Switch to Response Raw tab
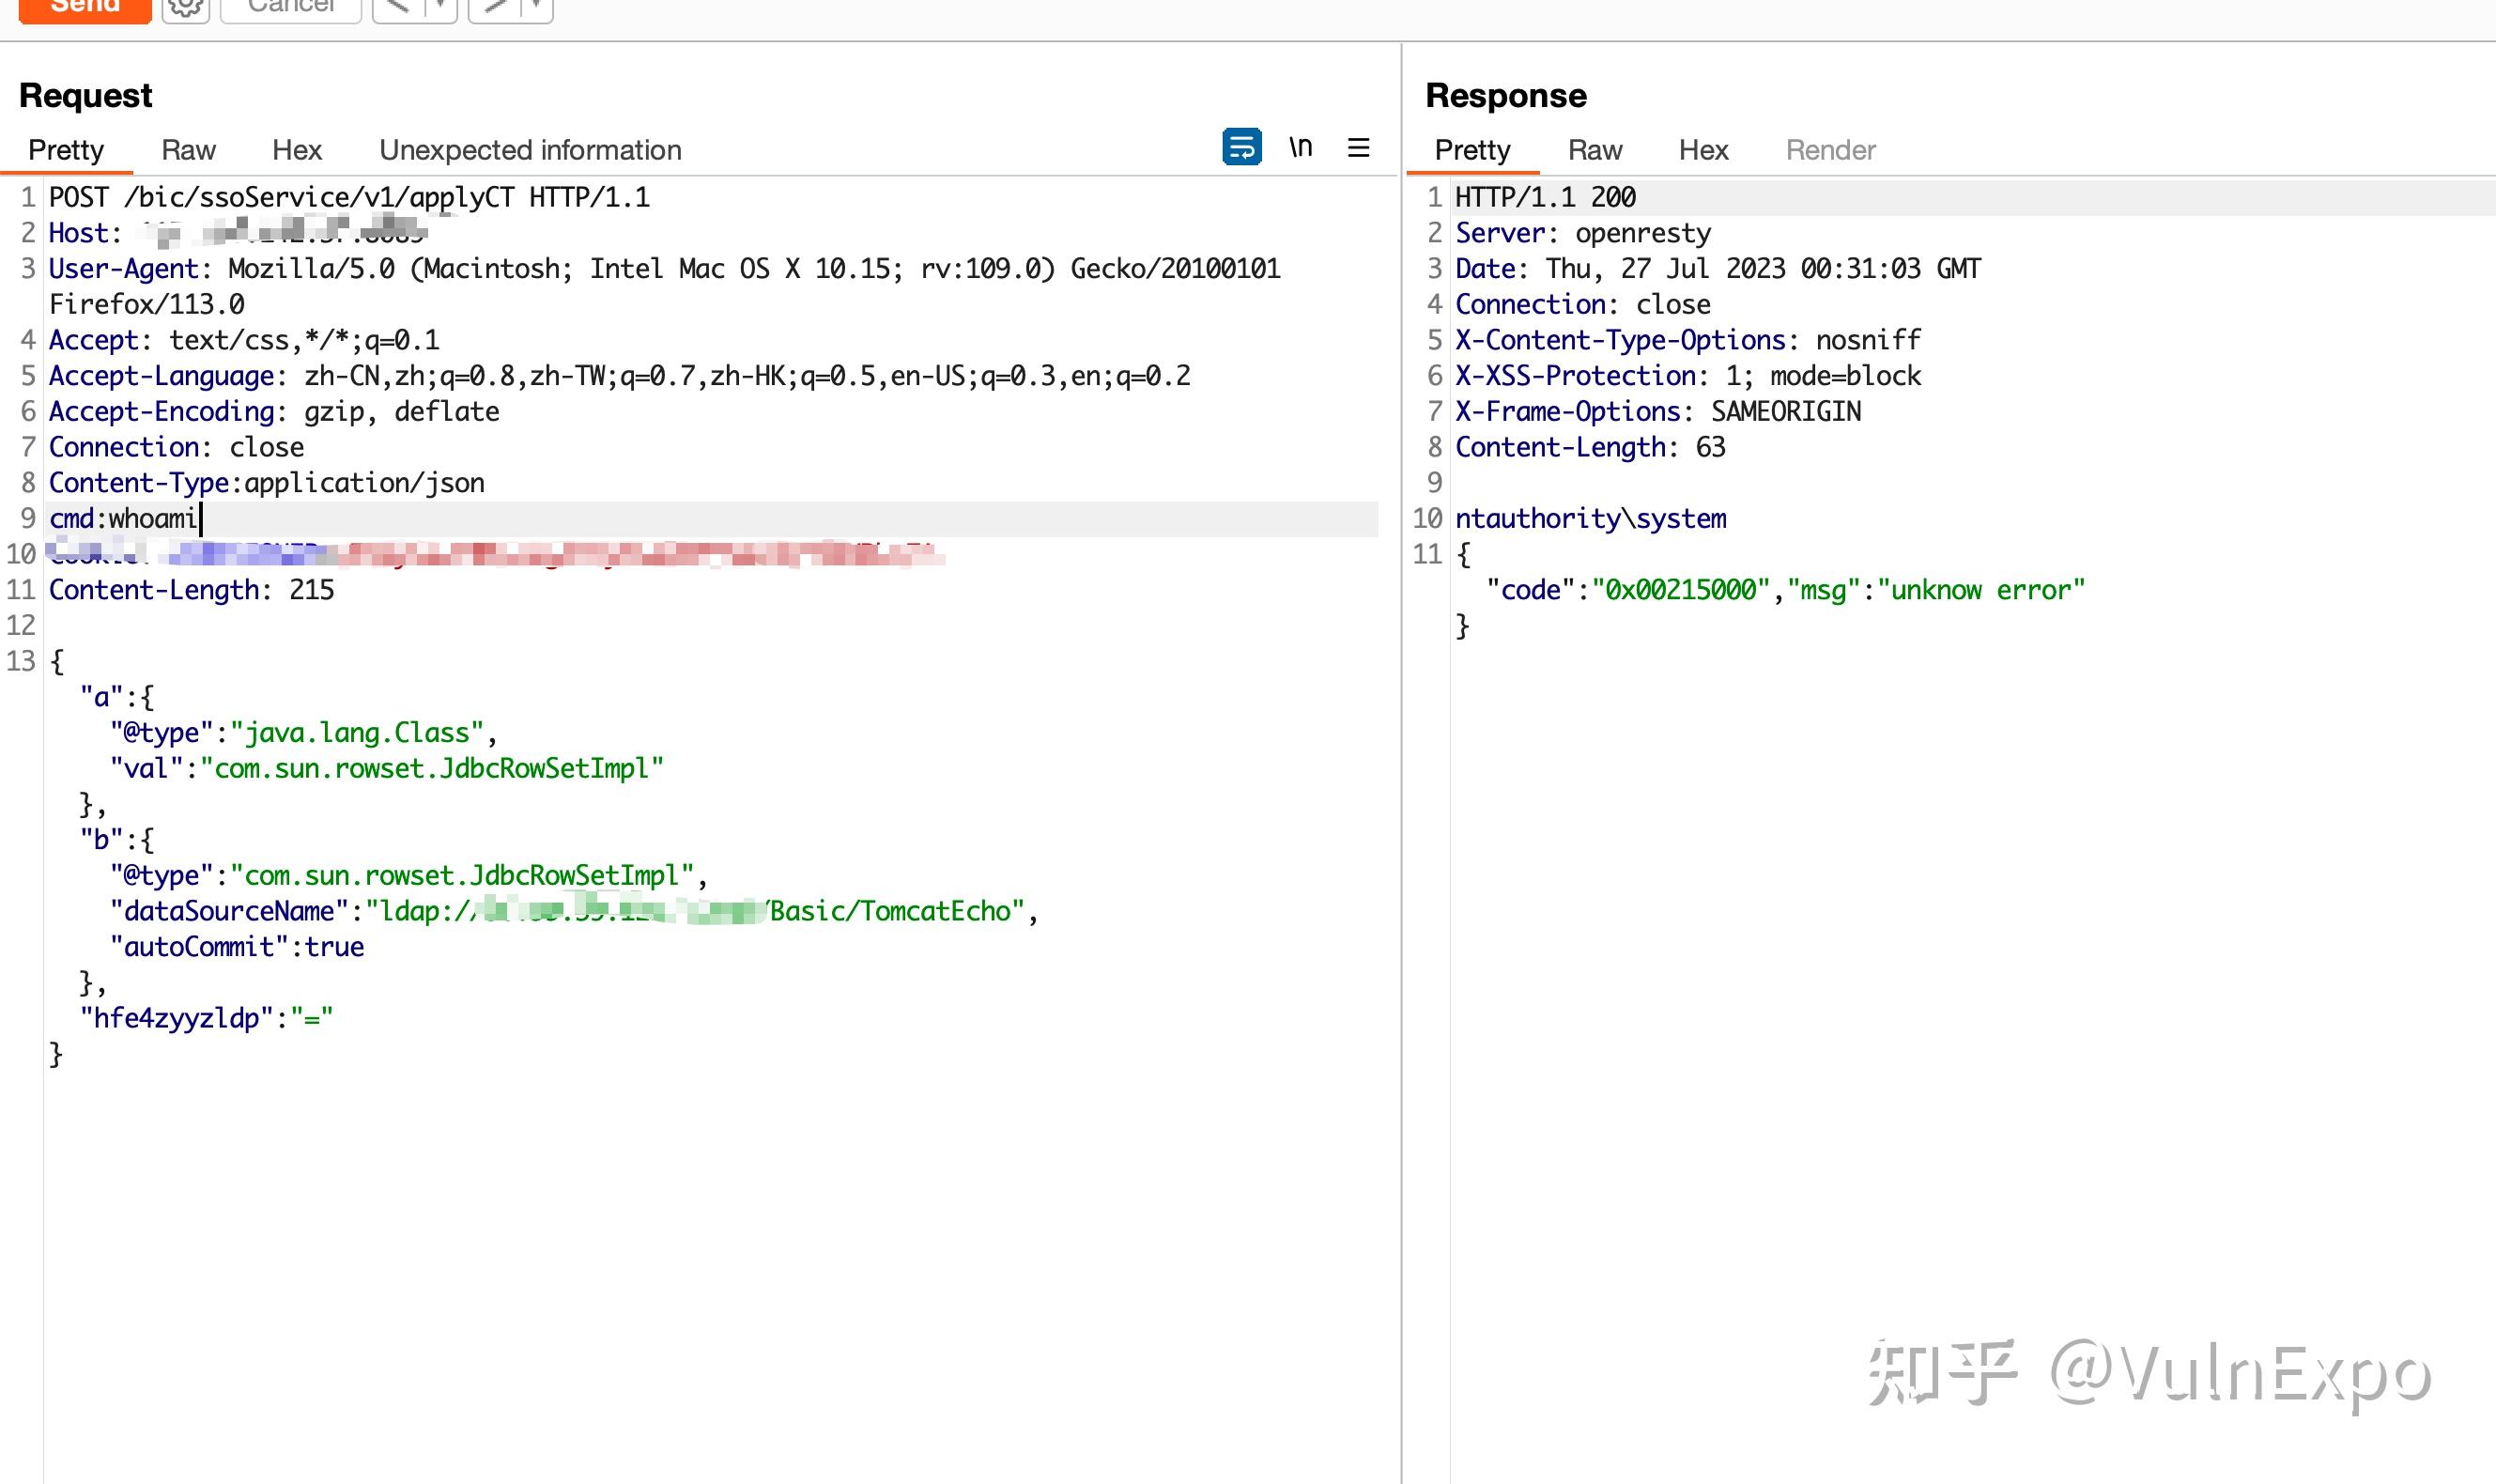Image resolution: width=2496 pixels, height=1484 pixels. click(x=1595, y=150)
